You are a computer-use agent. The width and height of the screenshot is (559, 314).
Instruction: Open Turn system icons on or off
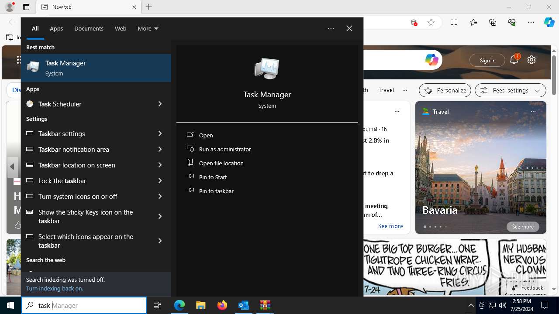(85, 196)
